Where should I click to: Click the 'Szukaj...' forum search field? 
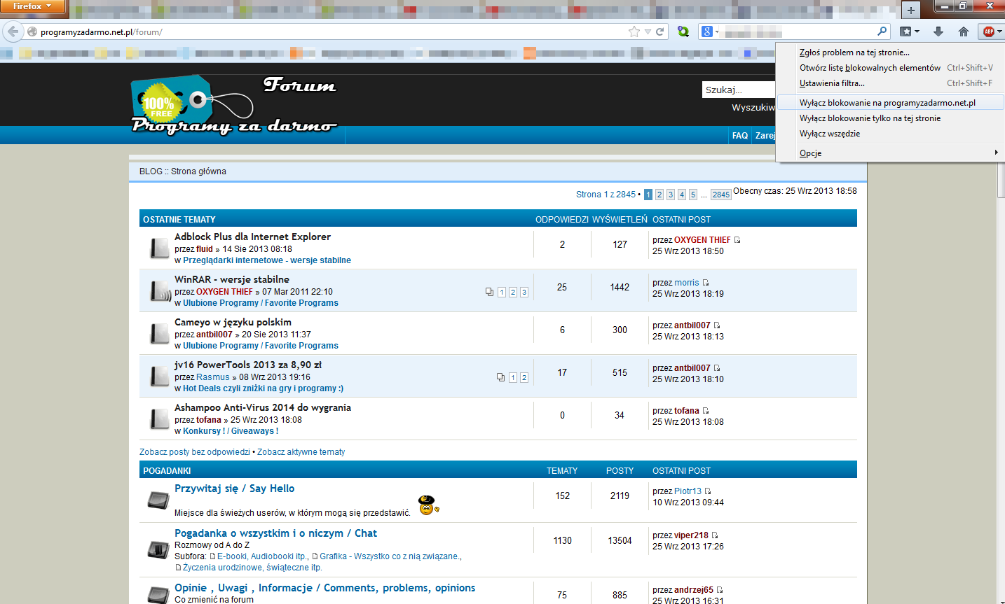point(739,90)
